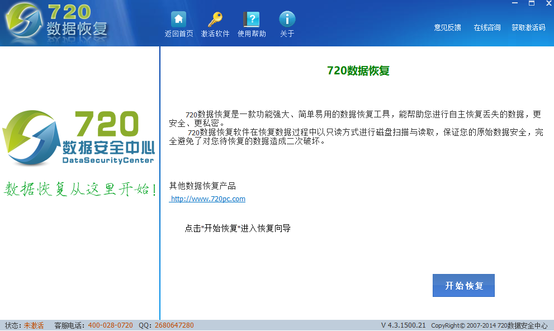Click the version text V 4.3.1500.21
This screenshot has width=554, height=331.
click(403, 325)
